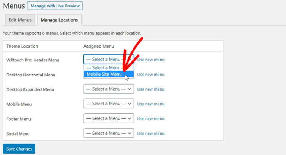
Task: Open the Footer Menu assigned menu dropdown
Action: point(108,118)
